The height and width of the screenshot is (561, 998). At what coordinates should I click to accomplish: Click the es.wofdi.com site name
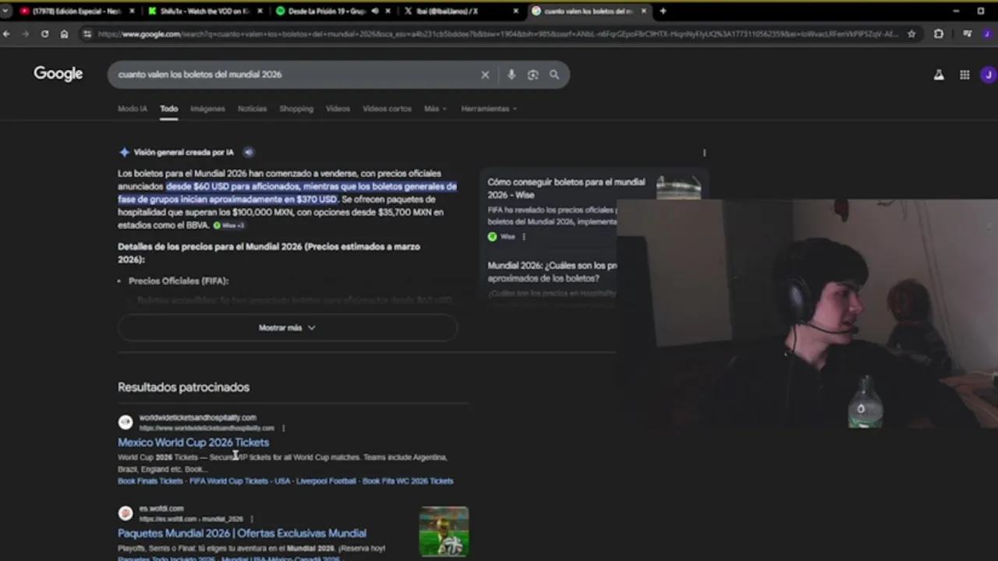click(x=161, y=509)
